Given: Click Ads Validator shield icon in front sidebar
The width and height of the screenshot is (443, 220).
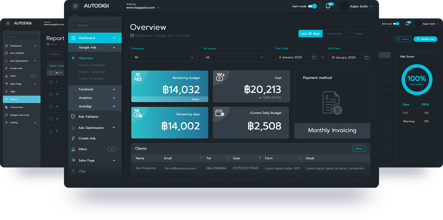Looking at the screenshot, I should [73, 116].
